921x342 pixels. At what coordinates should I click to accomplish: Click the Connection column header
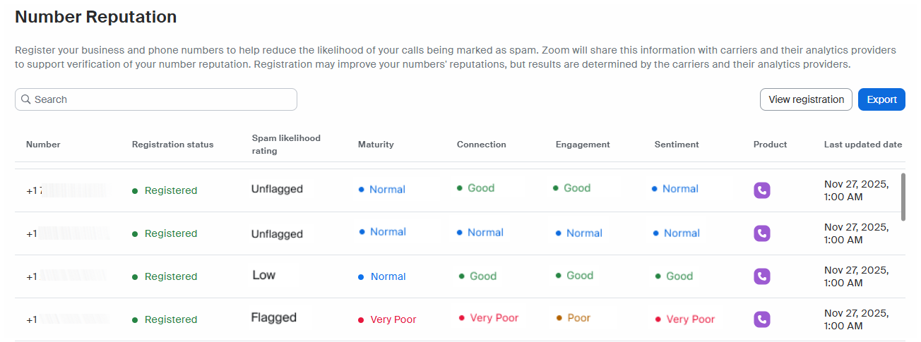click(x=481, y=145)
